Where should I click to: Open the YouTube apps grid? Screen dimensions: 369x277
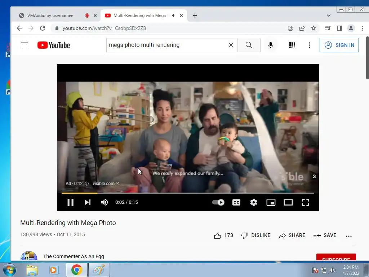(292, 45)
